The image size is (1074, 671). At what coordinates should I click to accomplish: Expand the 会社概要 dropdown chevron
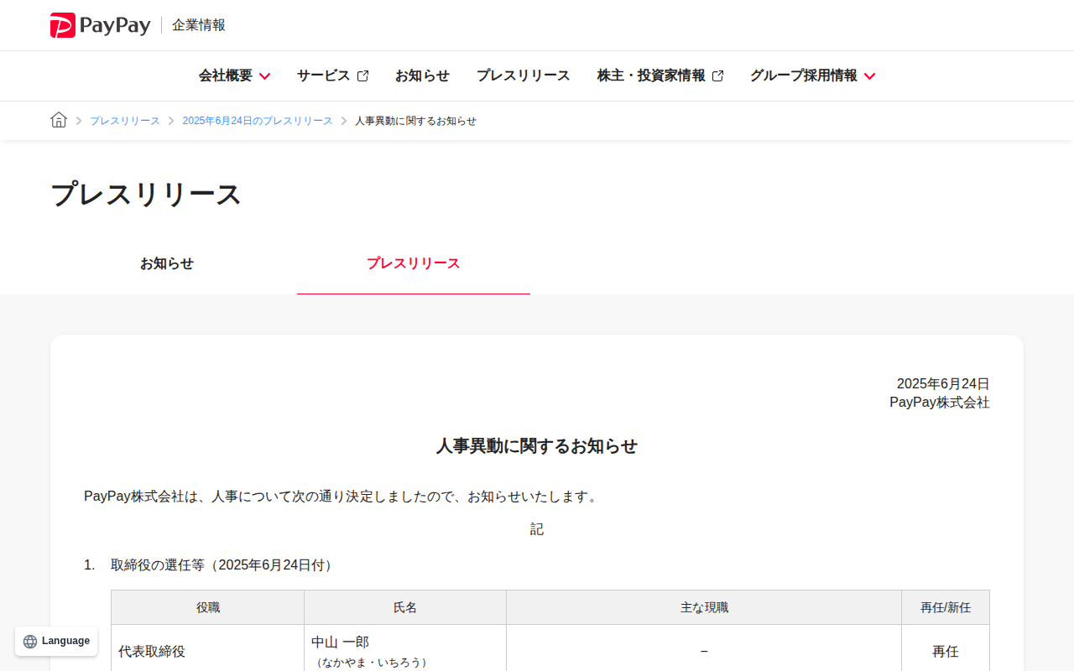click(x=264, y=76)
